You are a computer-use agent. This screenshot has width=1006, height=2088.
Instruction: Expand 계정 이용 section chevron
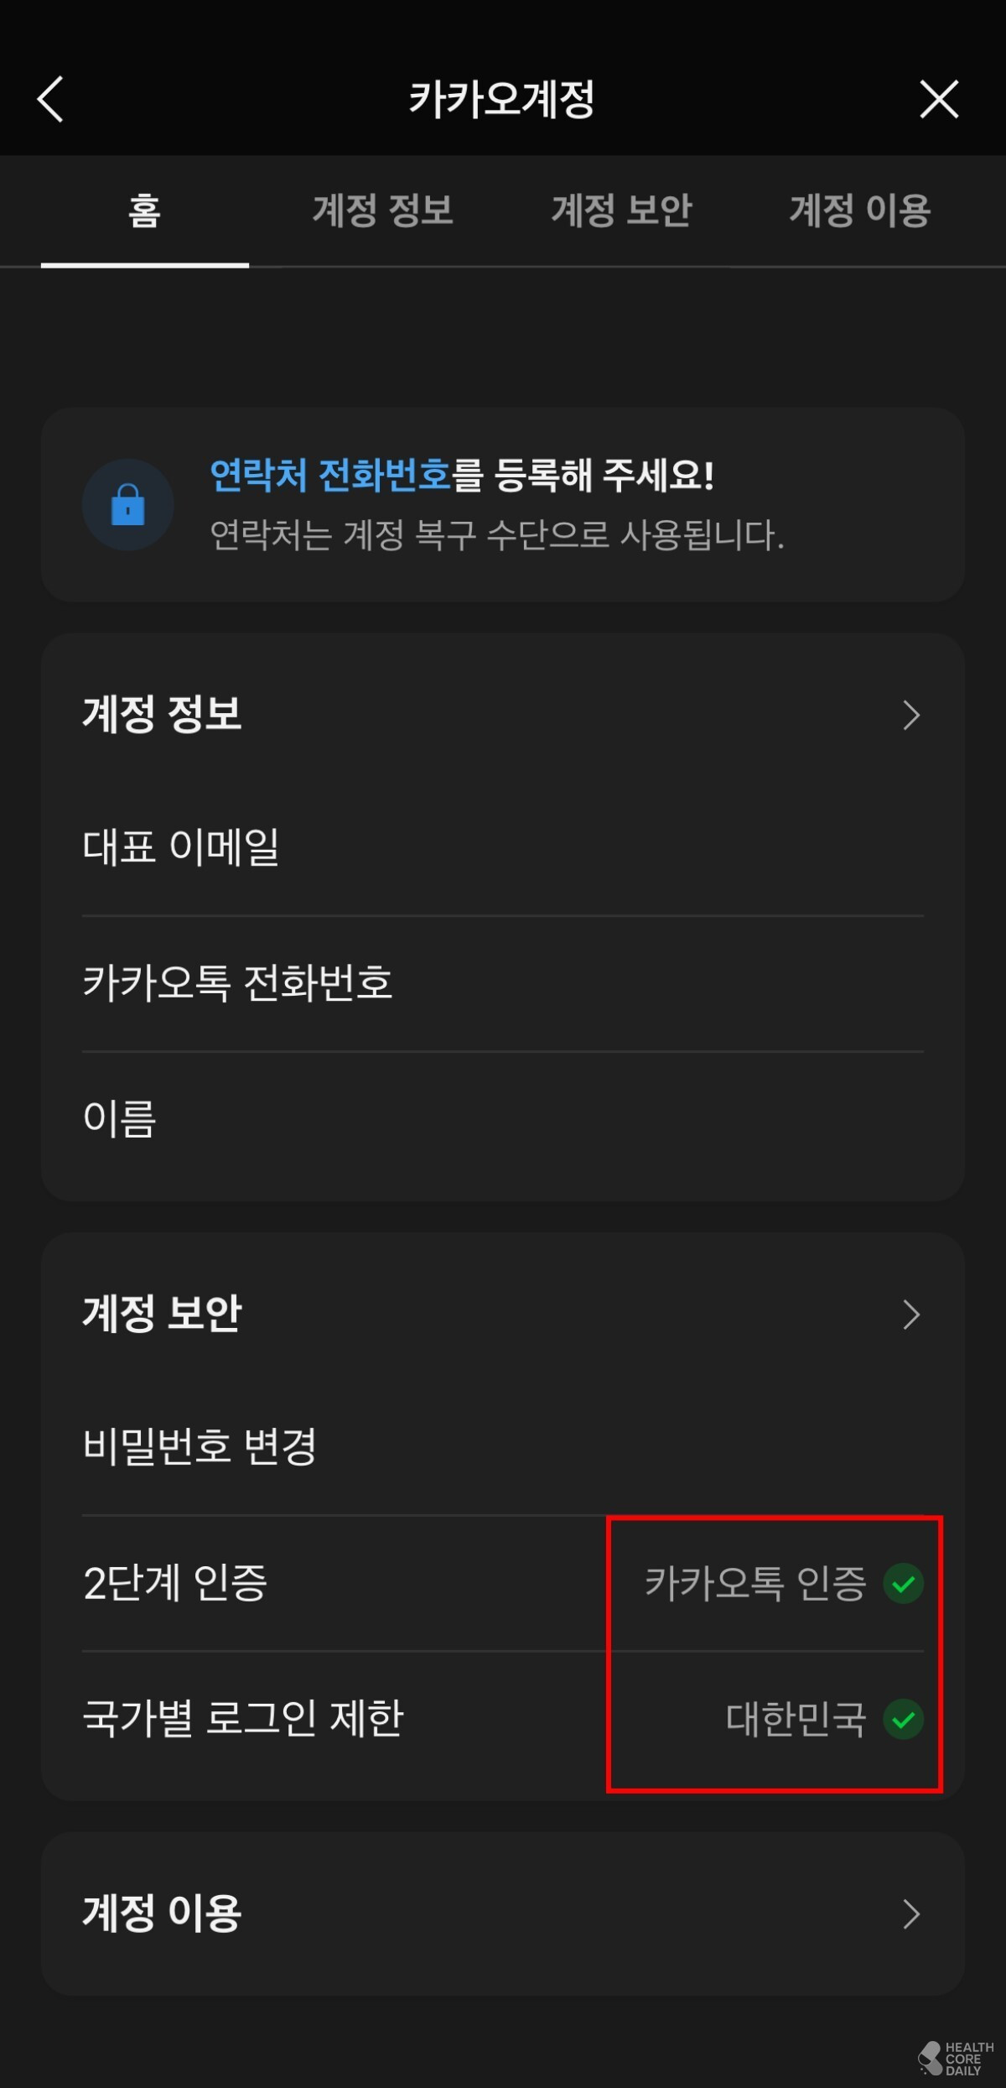click(911, 1914)
